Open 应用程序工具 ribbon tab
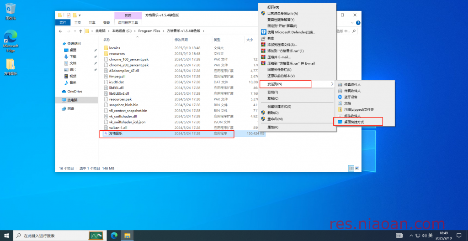The height and width of the screenshot is (241, 468). click(x=128, y=23)
